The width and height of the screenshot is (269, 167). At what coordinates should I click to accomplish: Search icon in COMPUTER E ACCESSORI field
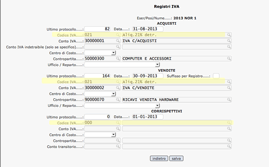(229, 59)
